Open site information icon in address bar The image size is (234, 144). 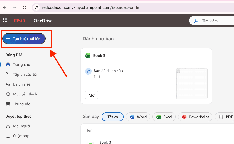pyautogui.click(x=36, y=7)
